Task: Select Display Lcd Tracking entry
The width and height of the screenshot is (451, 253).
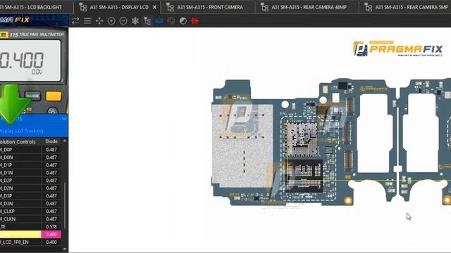Action: coord(22,131)
